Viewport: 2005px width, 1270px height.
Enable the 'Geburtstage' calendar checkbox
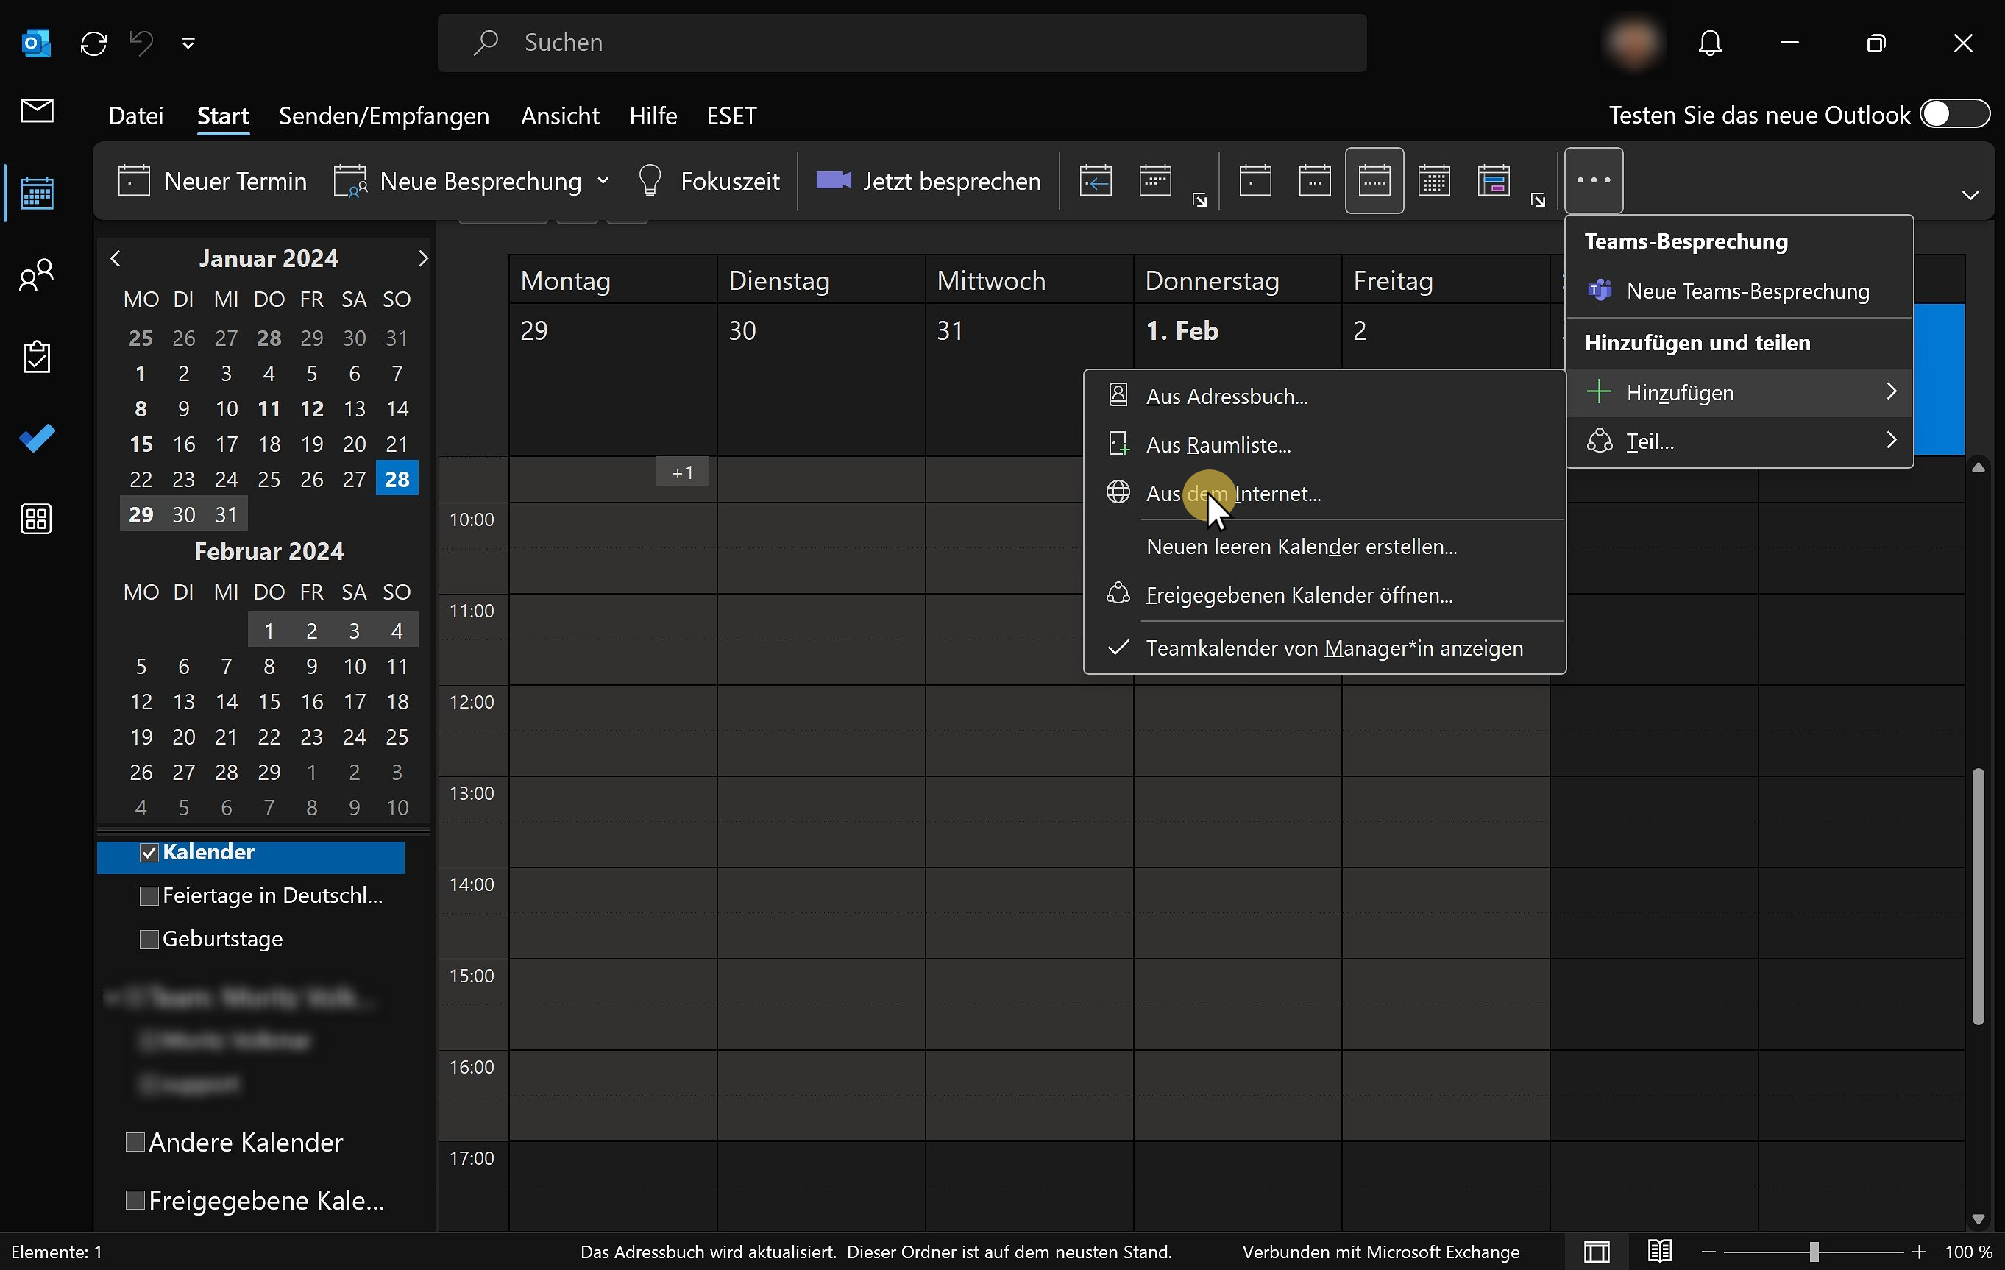pos(149,940)
